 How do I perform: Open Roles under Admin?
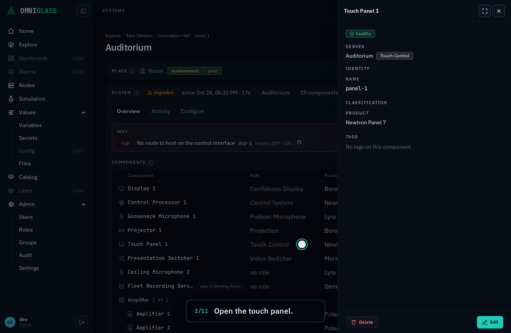26,230
